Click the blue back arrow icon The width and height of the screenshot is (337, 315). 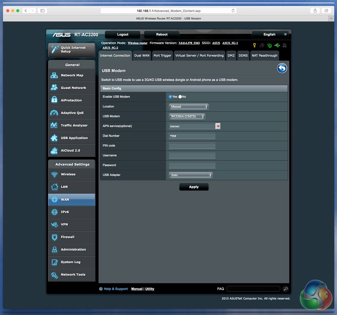tap(282, 69)
